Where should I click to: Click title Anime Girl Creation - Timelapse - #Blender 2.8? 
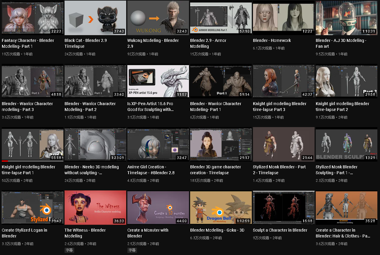[151, 170]
